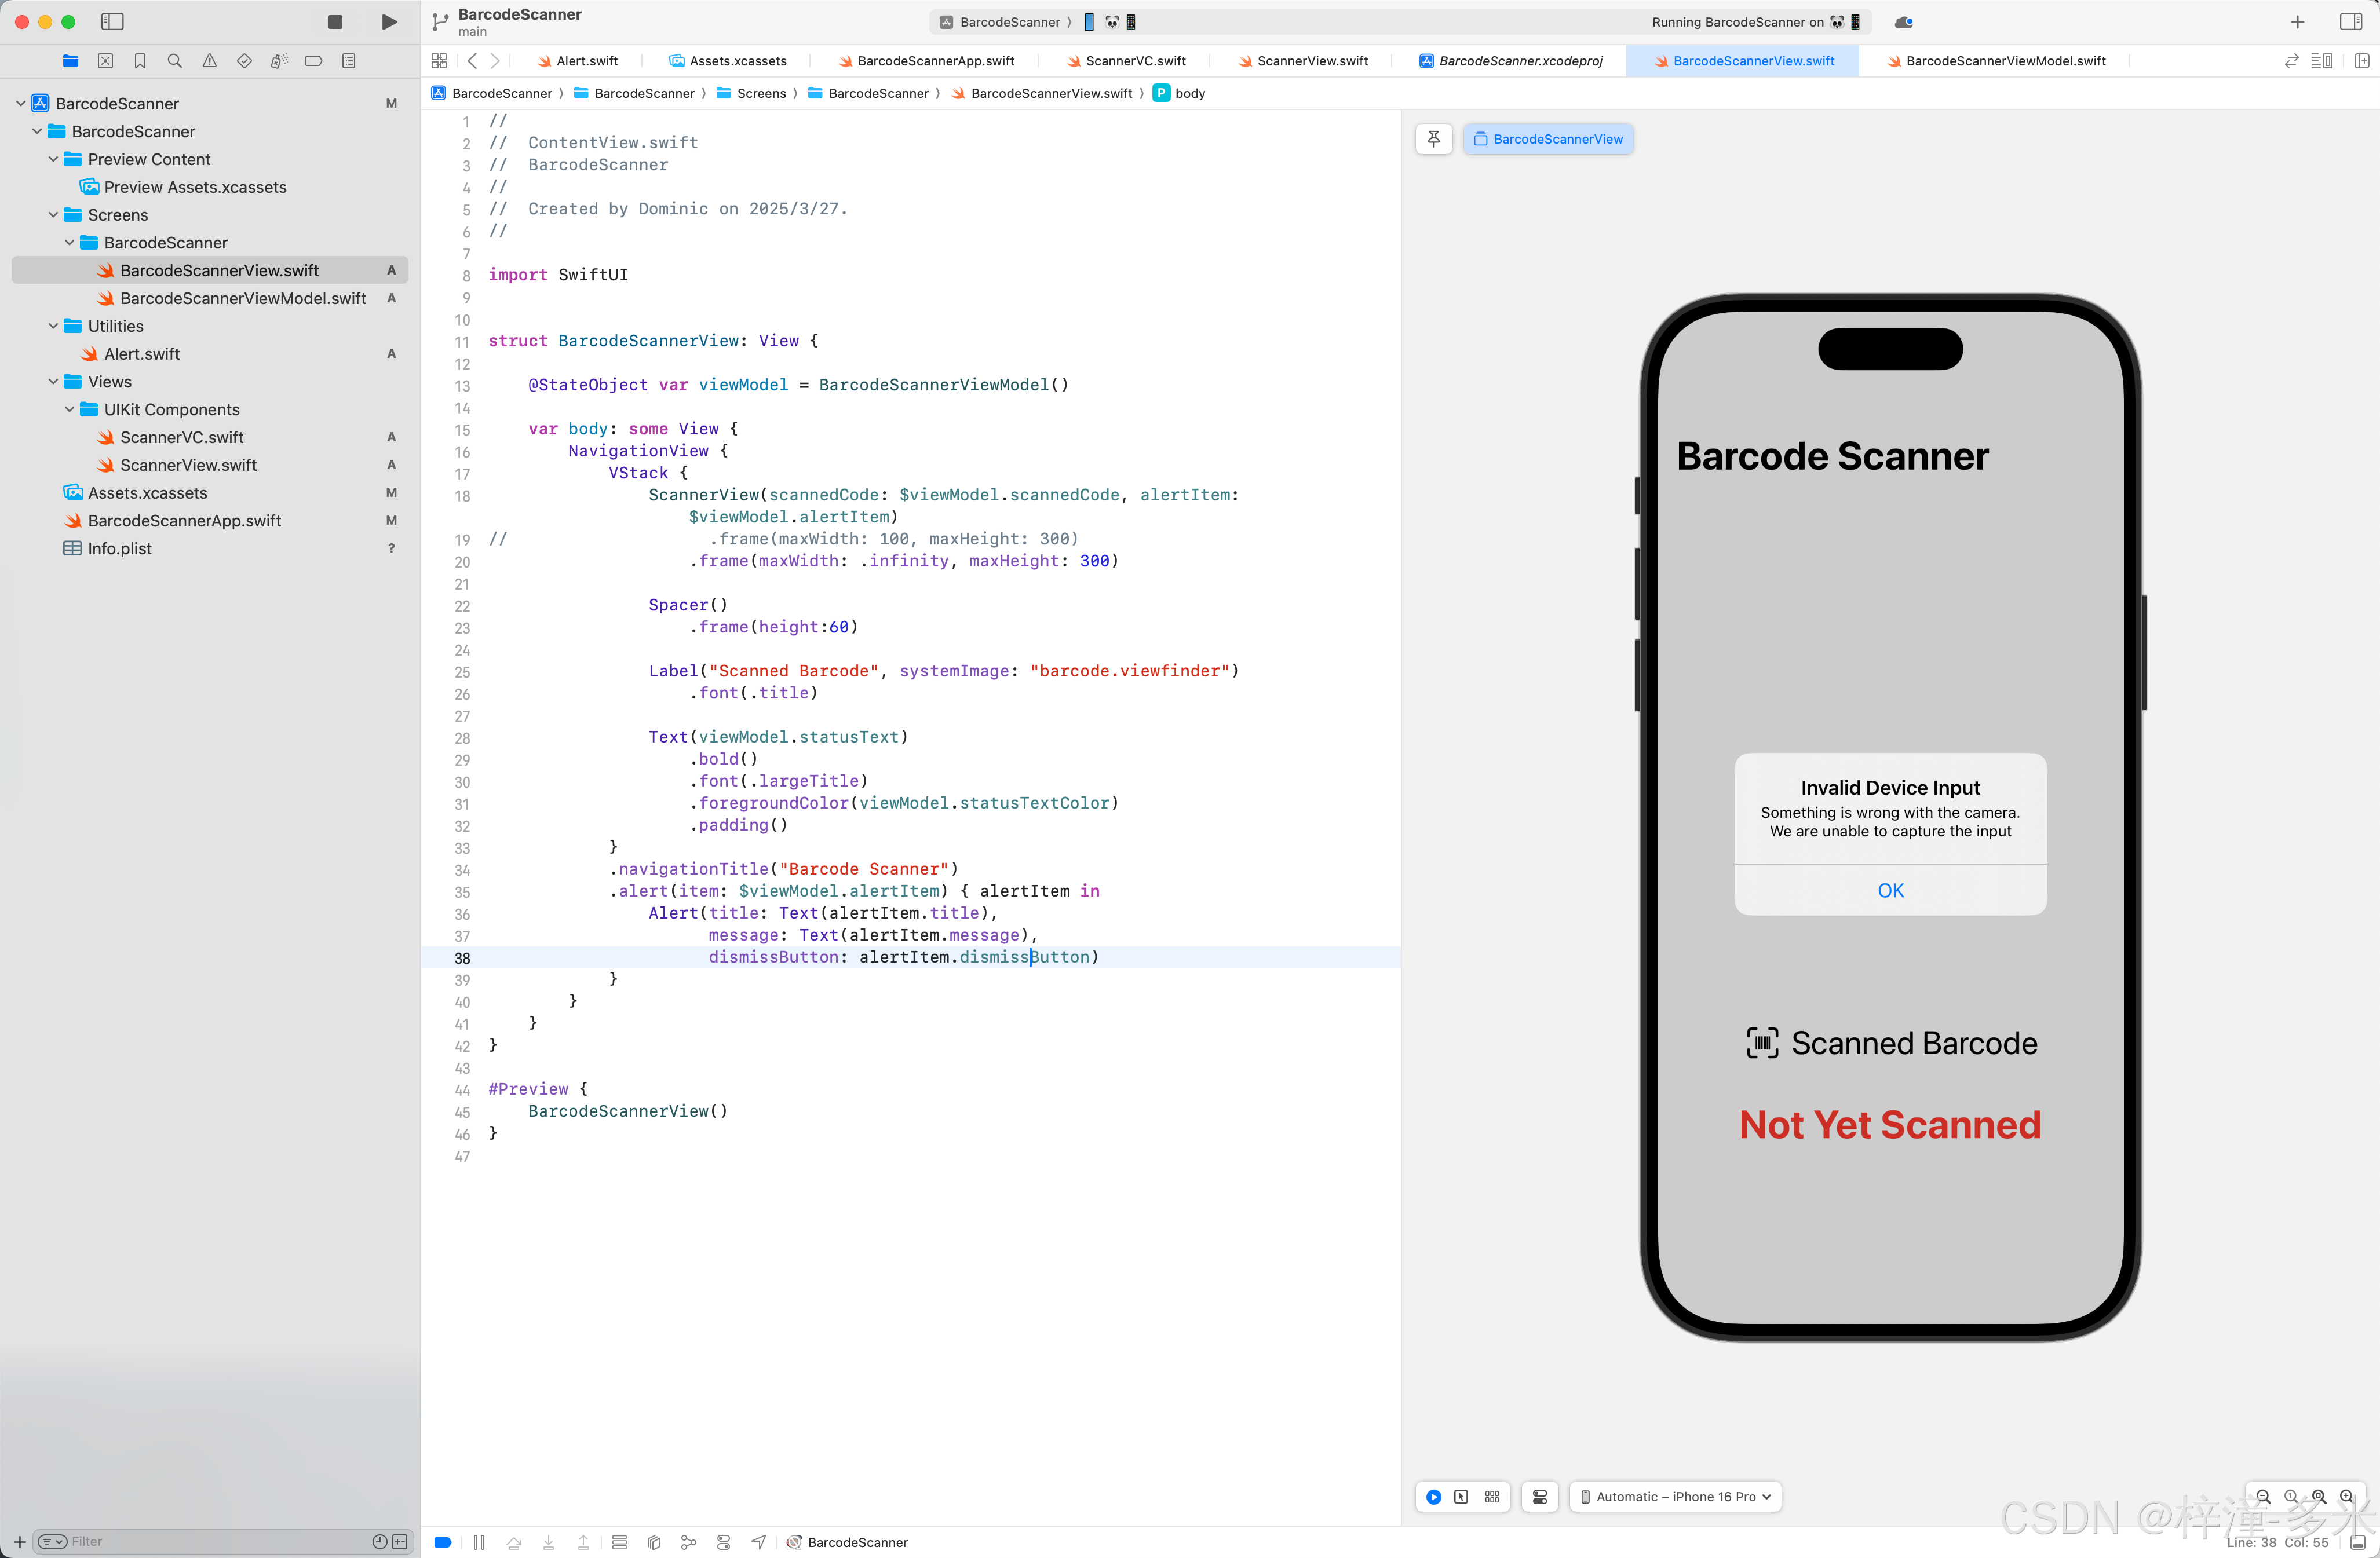Screen dimensions: 2380x1558
Task: Collapse the UIKit Components folder
Action: tap(69, 409)
